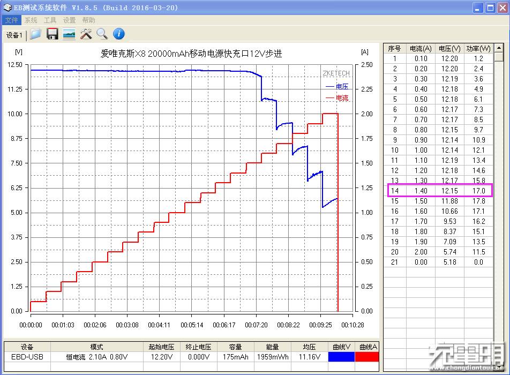Image resolution: width=510 pixels, height=375 pixels.
Task: Click the app icon in the title bar
Action: pos(7,7)
